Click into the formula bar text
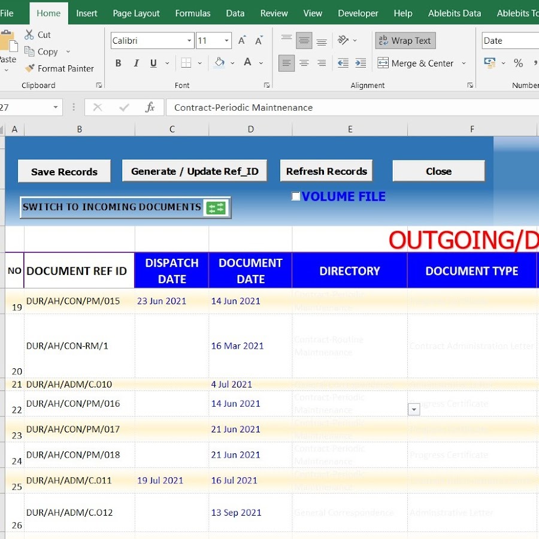This screenshot has width=539, height=539. [243, 108]
